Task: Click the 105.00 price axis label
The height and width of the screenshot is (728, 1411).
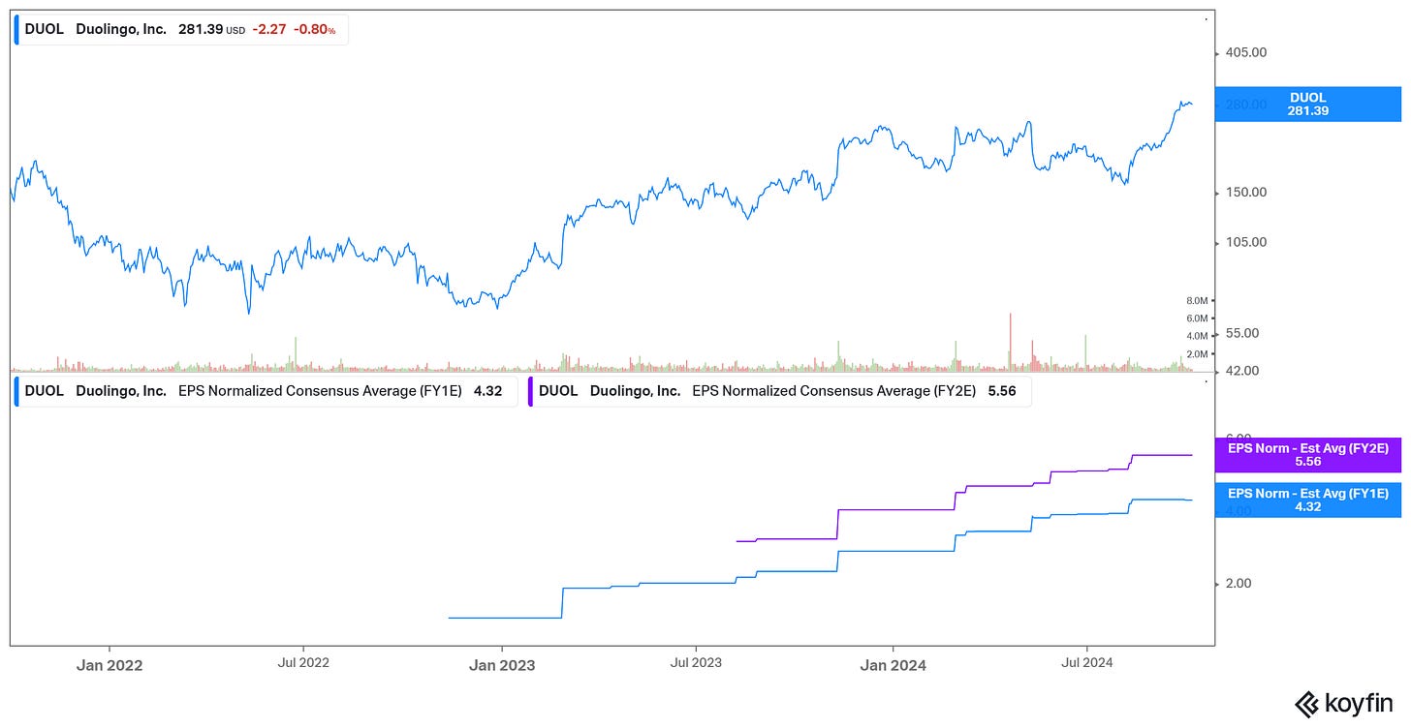Action: point(1246,242)
